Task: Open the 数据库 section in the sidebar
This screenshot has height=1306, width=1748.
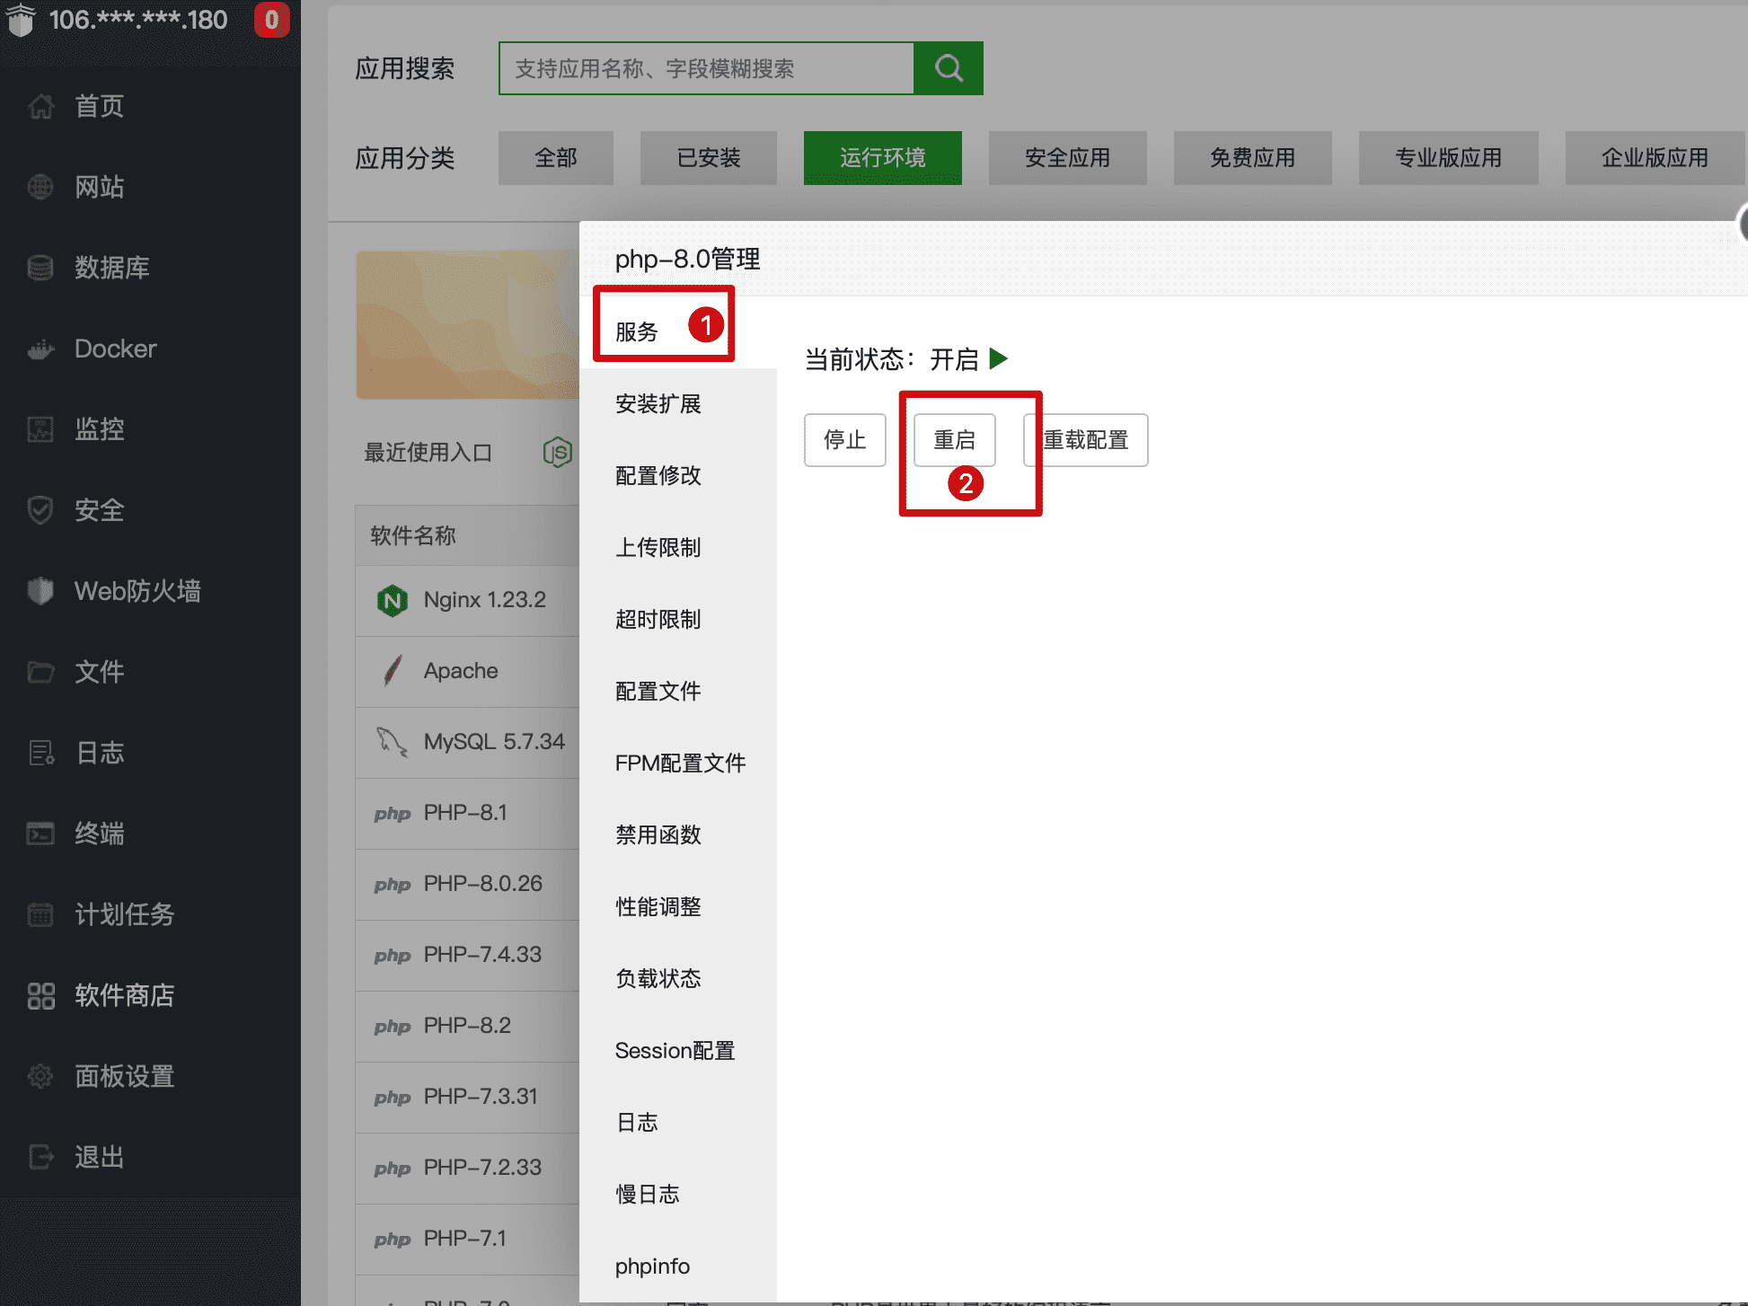Action: pos(111,268)
